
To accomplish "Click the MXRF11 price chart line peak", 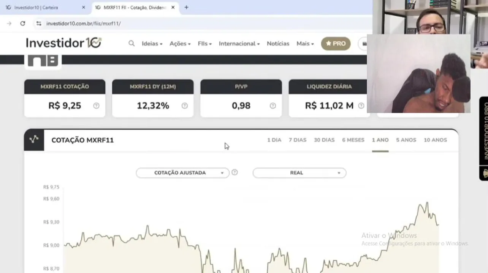I will tap(427, 202).
